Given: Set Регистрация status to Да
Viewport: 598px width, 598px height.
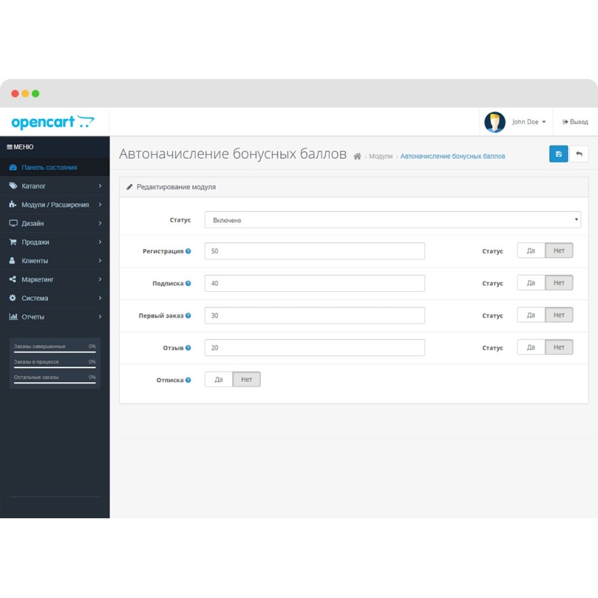Looking at the screenshot, I should (531, 250).
